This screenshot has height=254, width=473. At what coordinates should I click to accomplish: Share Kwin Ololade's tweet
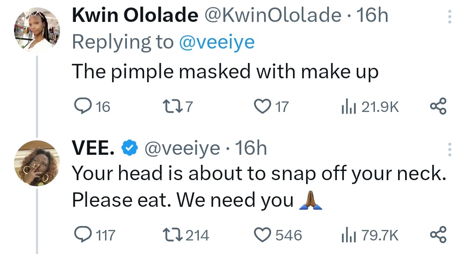(438, 106)
